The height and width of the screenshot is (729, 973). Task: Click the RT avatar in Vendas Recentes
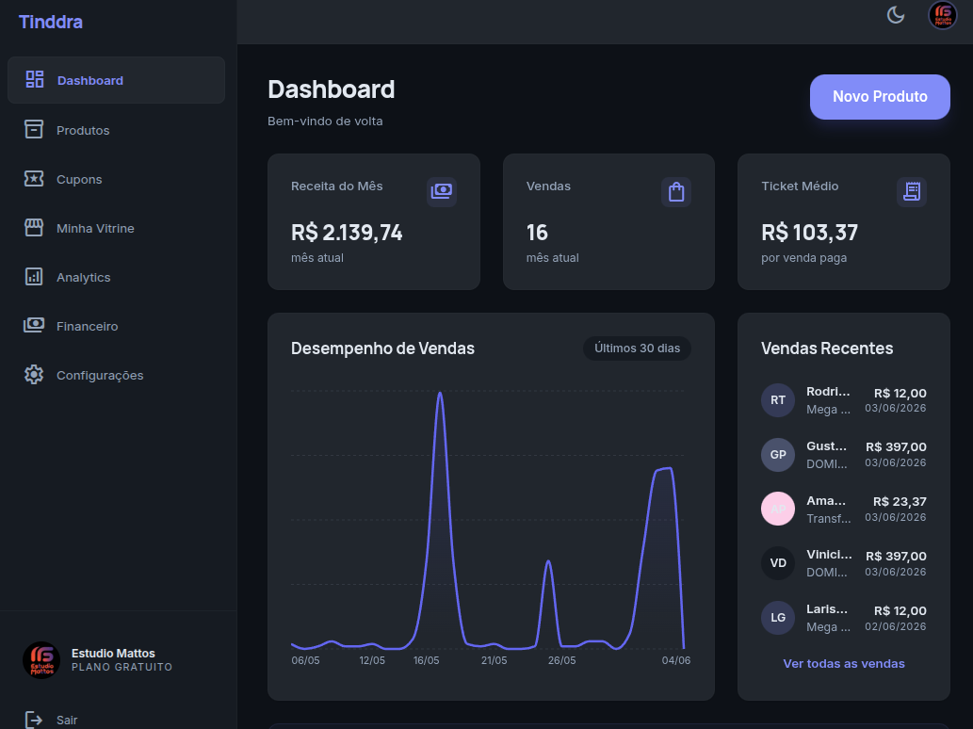778,400
